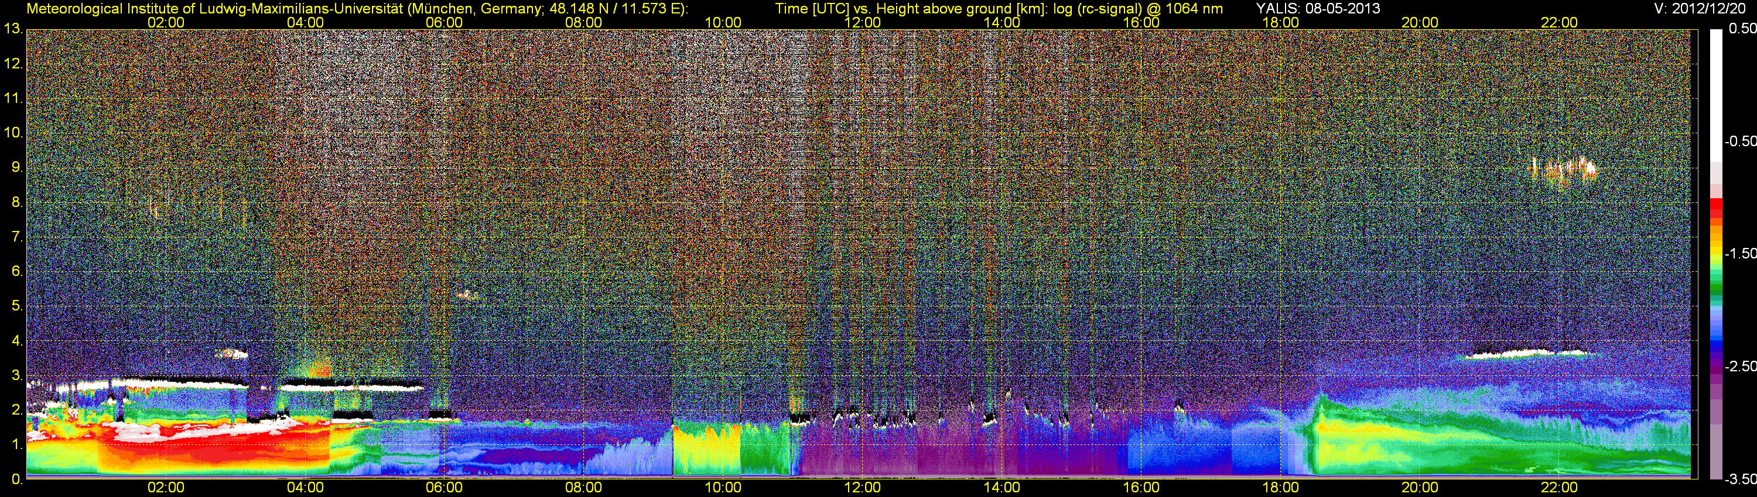Click the 0.50 color scale label
1757x497 pixels.
pyautogui.click(x=1741, y=29)
